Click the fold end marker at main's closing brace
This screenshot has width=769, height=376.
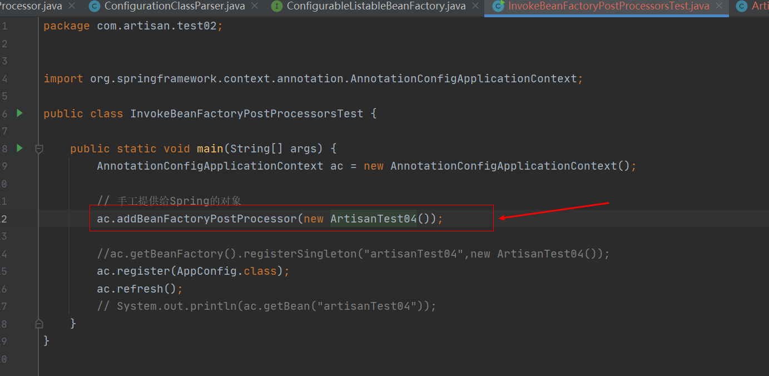(x=39, y=323)
